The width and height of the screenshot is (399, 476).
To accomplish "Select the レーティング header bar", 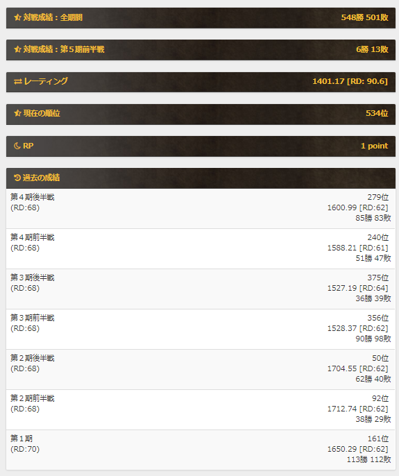I will 201,82.
